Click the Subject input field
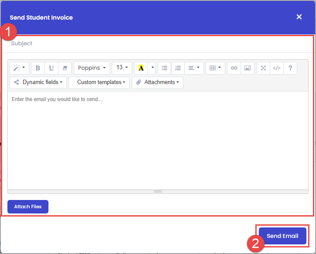Screen dimensions: 316x254 (158, 44)
